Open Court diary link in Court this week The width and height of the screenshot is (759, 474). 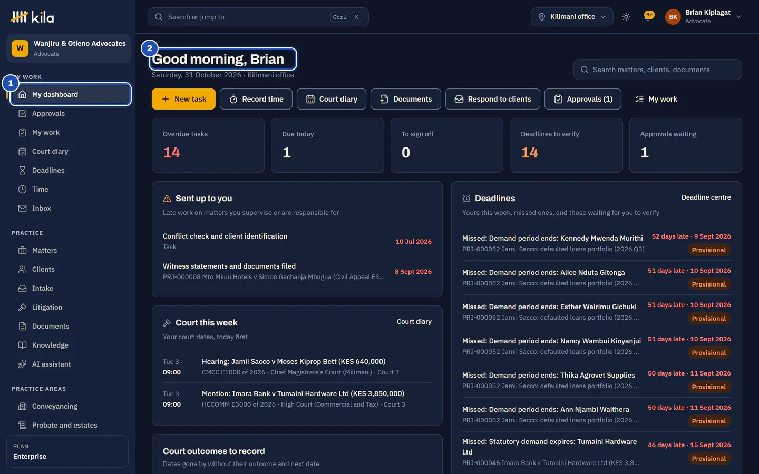414,322
